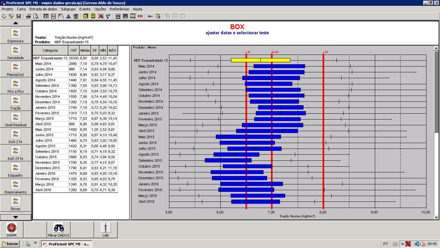
Task: Click the chart vertical scrollbar up arrow
Action: click(436, 48)
